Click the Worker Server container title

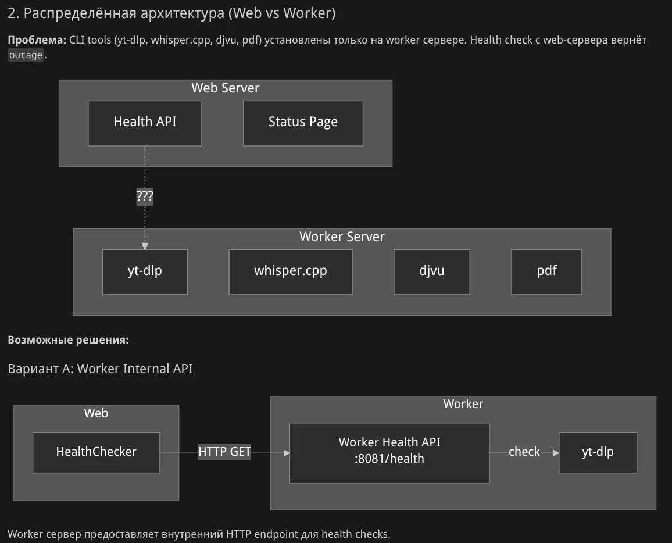(x=342, y=237)
